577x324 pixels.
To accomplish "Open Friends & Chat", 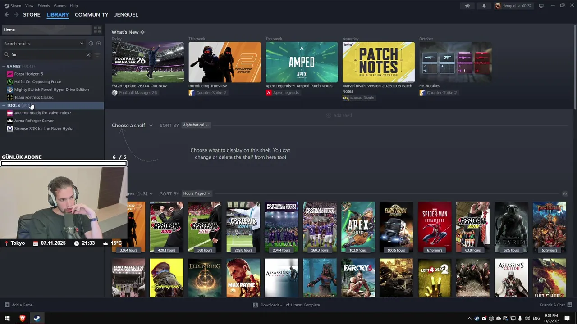I will coord(555,305).
